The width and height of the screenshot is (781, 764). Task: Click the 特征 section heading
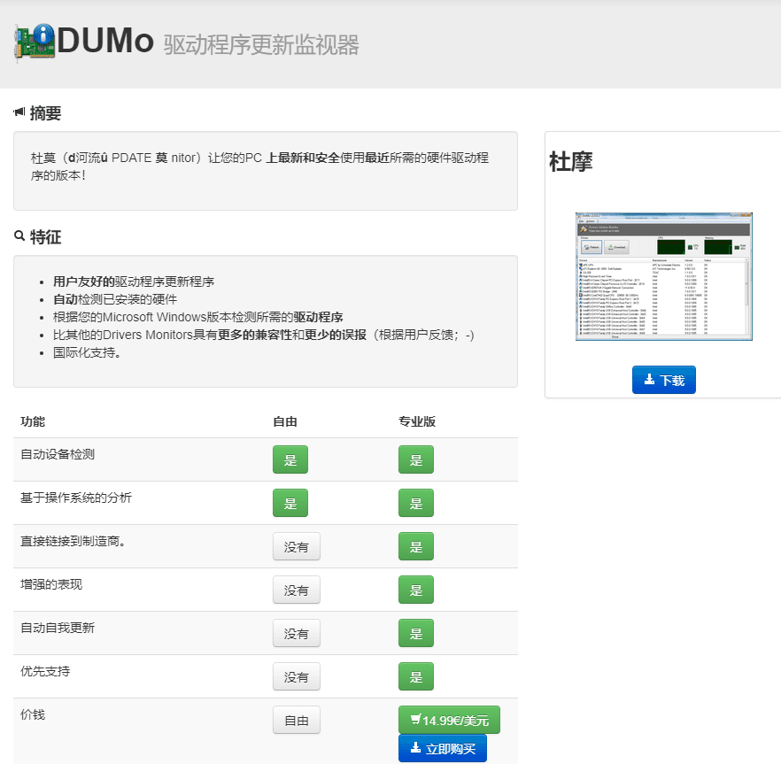(x=45, y=237)
